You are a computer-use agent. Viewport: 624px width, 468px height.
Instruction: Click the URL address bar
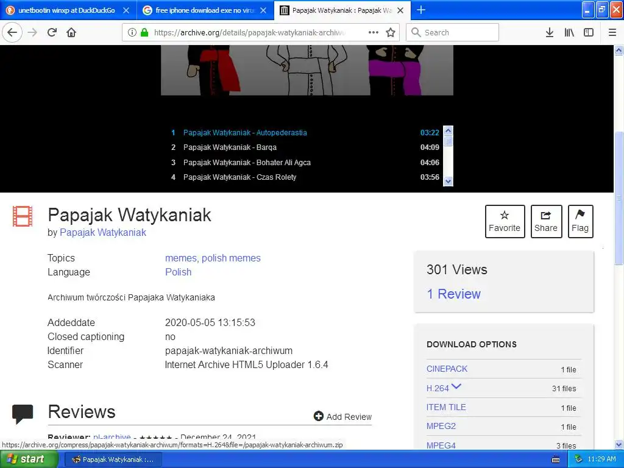[250, 32]
